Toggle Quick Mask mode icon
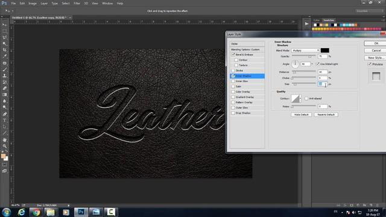The image size is (386, 217). point(4,165)
